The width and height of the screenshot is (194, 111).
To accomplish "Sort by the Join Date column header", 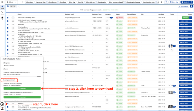I will [x=161, y=14].
